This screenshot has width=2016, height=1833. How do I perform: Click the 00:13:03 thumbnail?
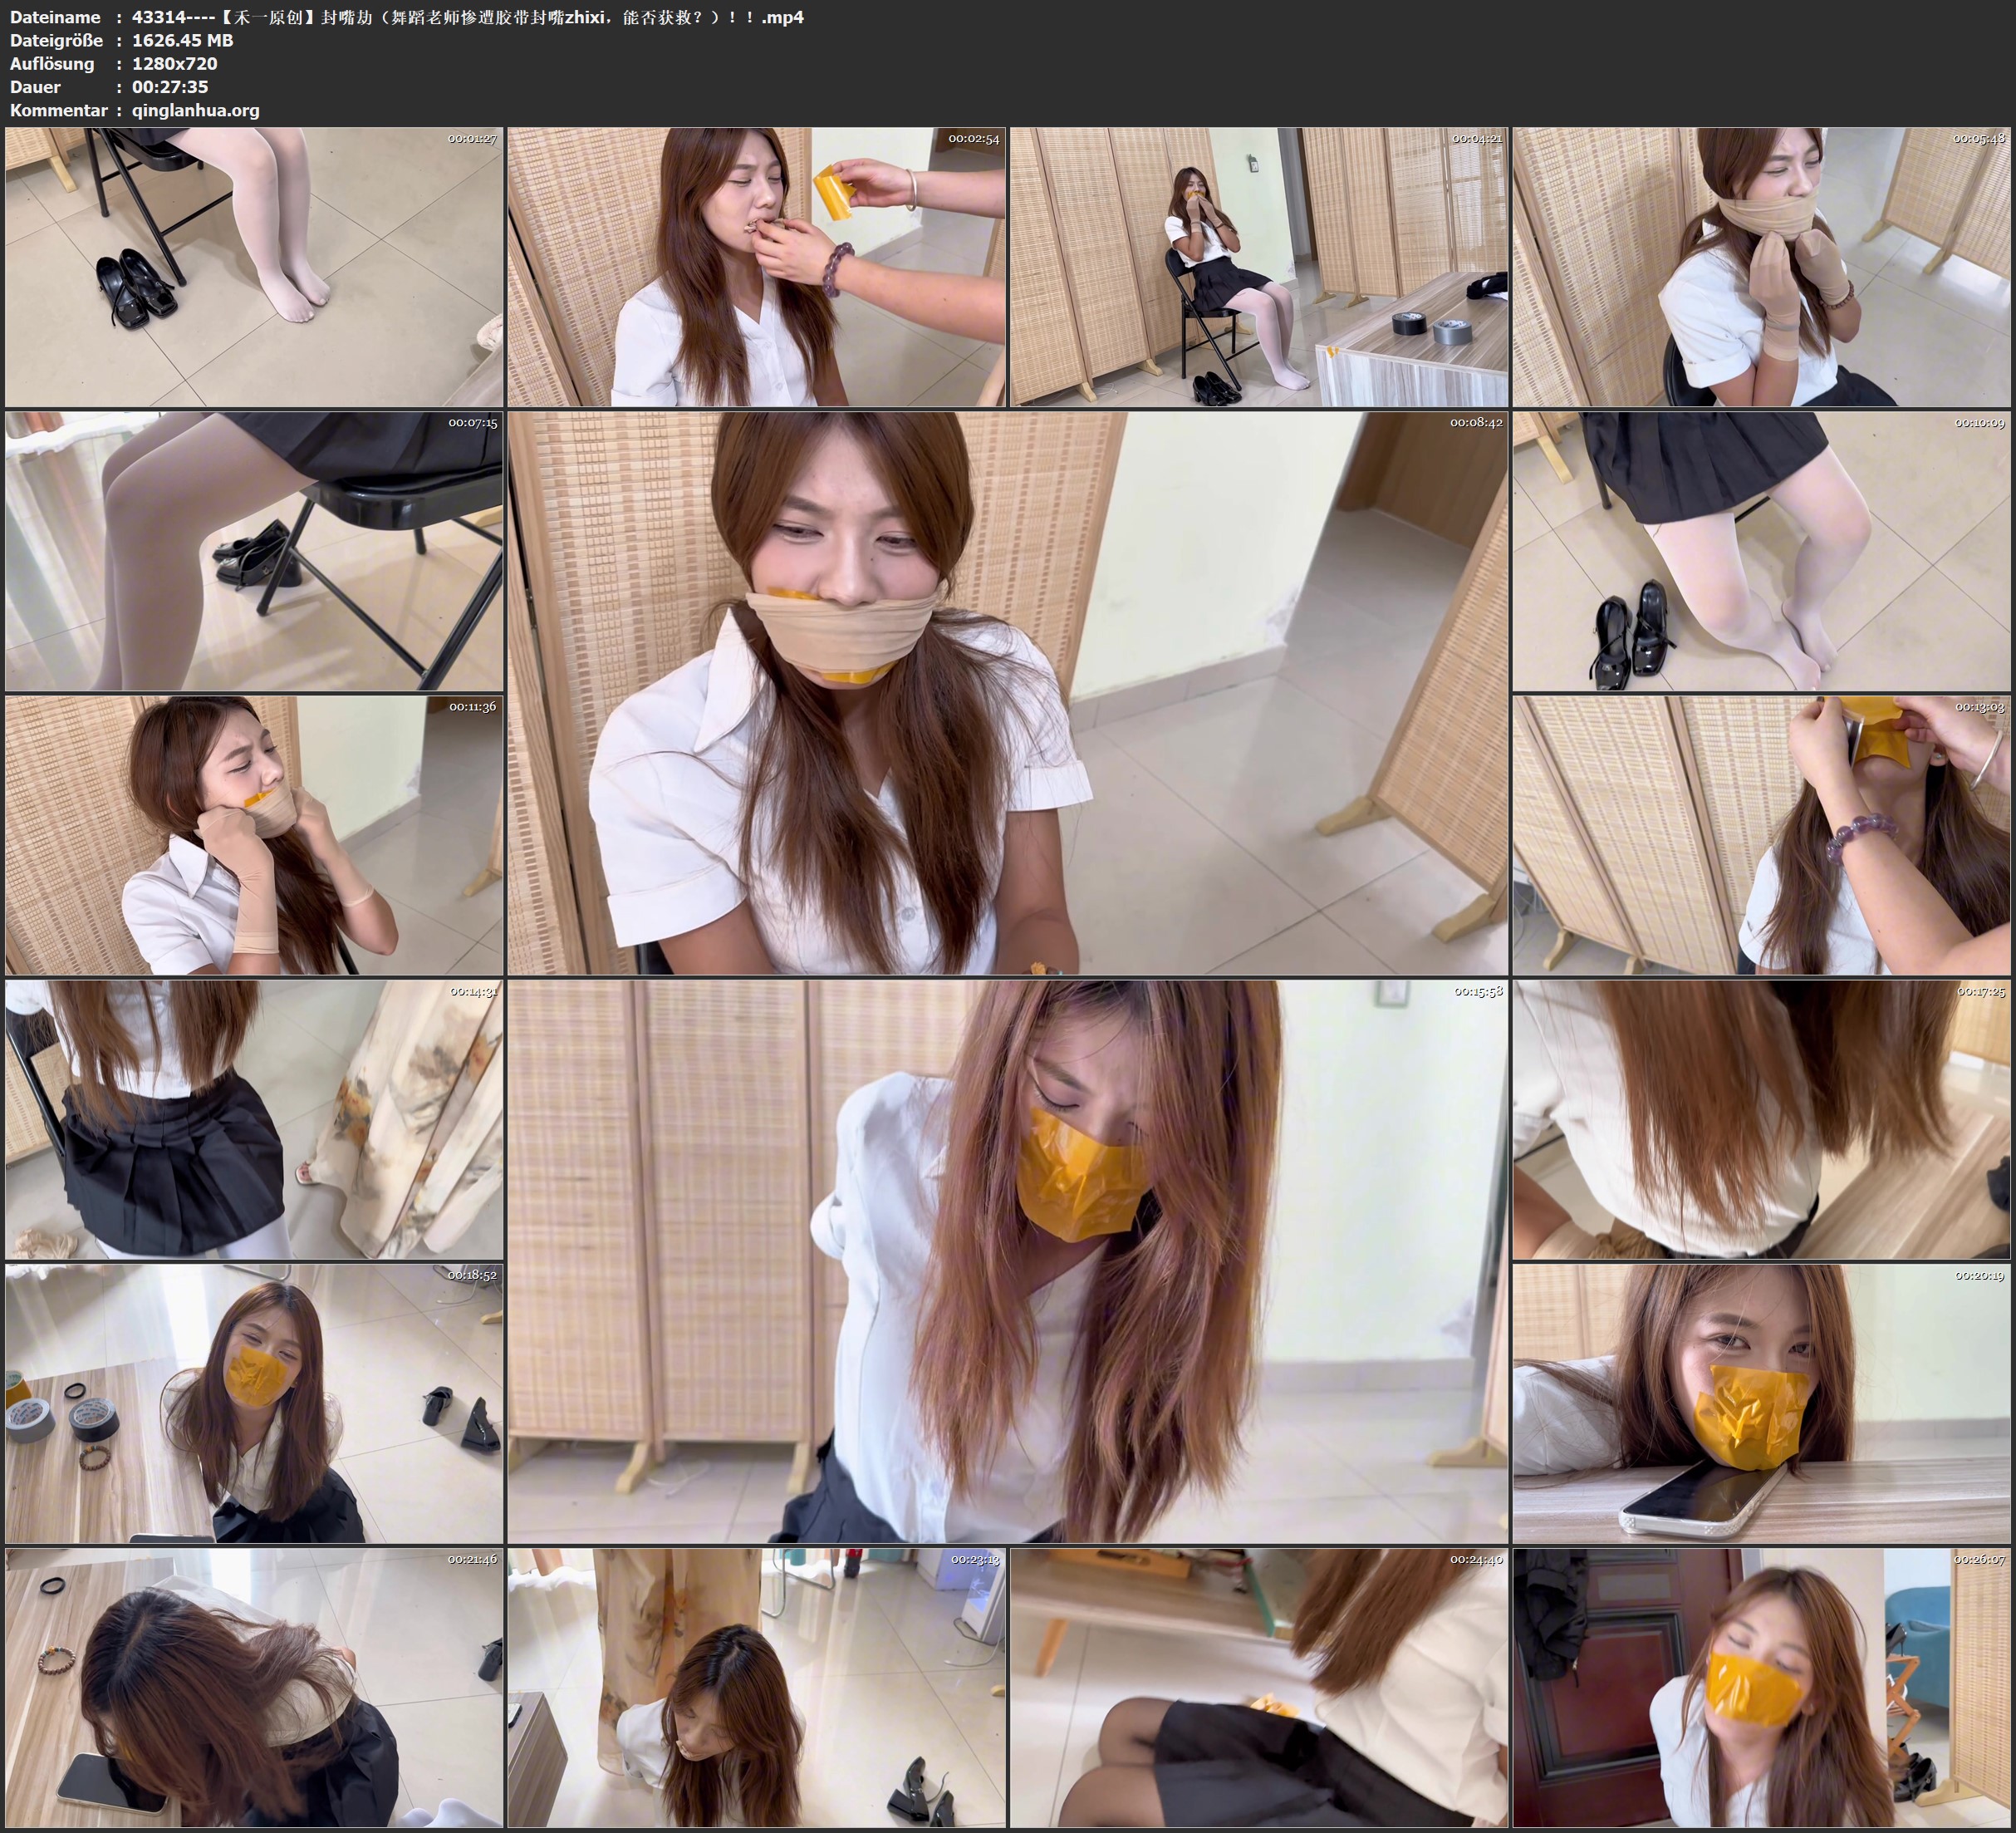point(1762,835)
